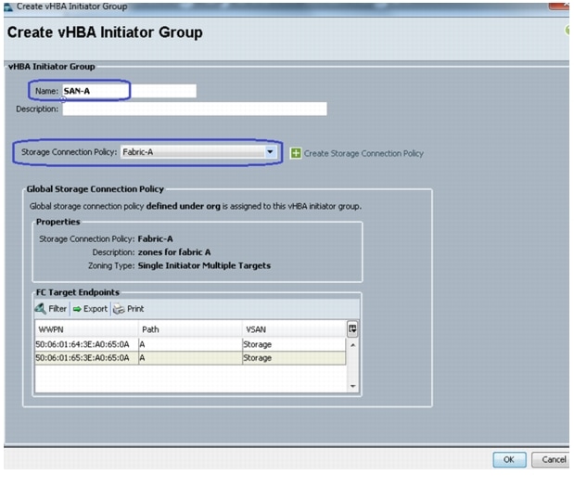
Task: Select WWPN 50:06:01:65:3E:A0:65:0A cell
Action: pyautogui.click(x=87, y=358)
